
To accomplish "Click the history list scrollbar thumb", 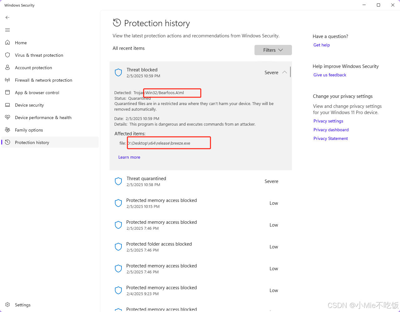I will coord(290,72).
